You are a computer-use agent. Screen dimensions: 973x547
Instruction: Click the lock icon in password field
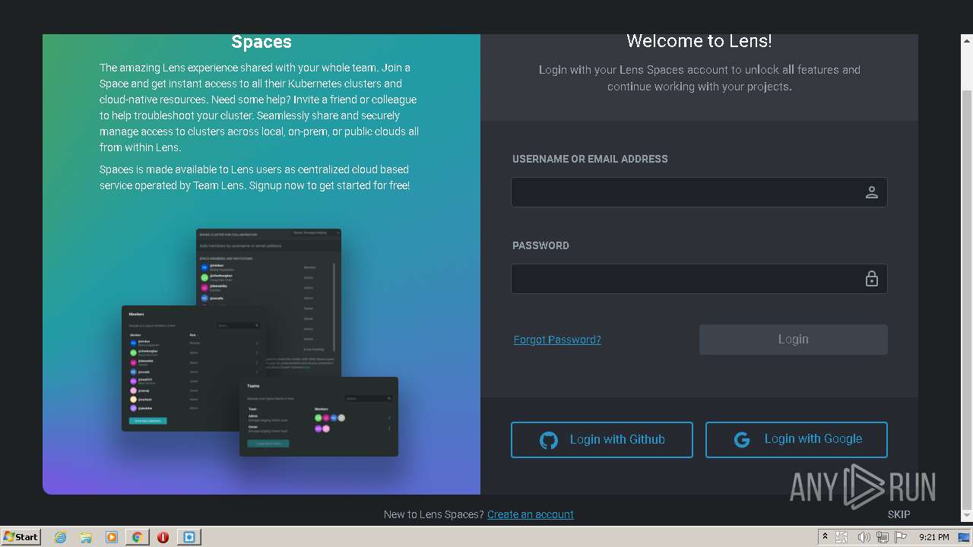[x=872, y=279]
